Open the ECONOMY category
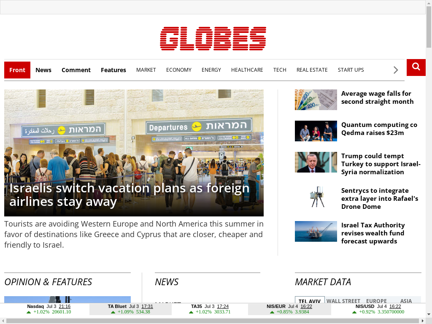Viewport: 432px width, 324px height. point(178,70)
